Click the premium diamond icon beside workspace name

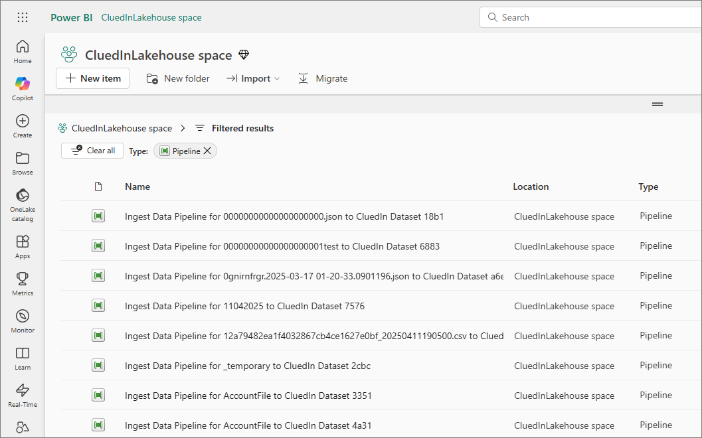(244, 55)
